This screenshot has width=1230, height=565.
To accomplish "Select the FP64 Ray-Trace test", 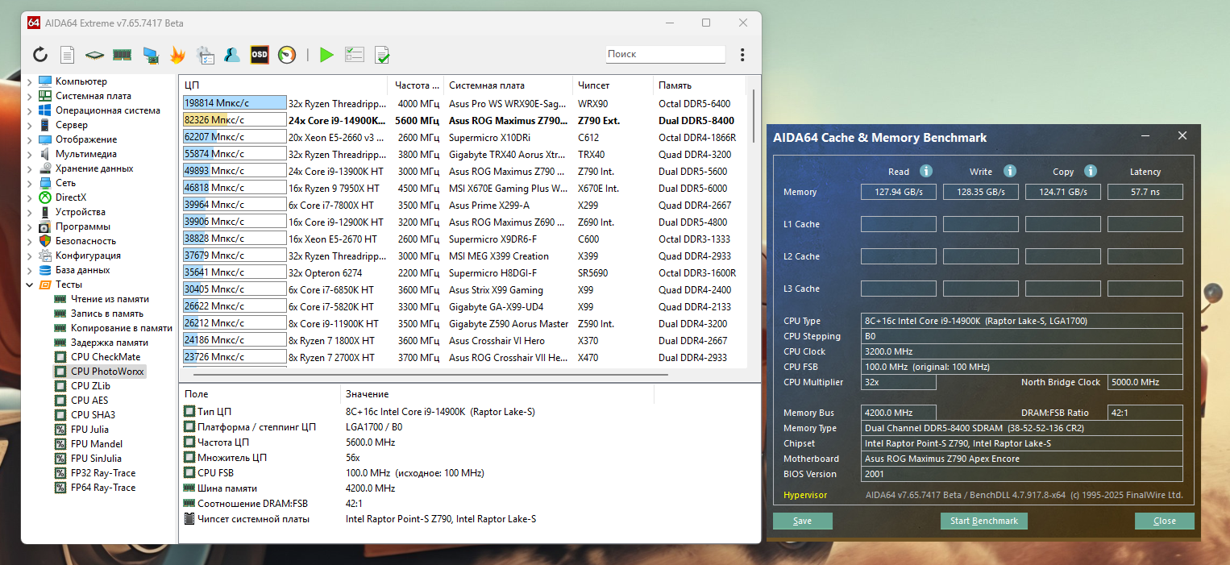I will (x=103, y=488).
